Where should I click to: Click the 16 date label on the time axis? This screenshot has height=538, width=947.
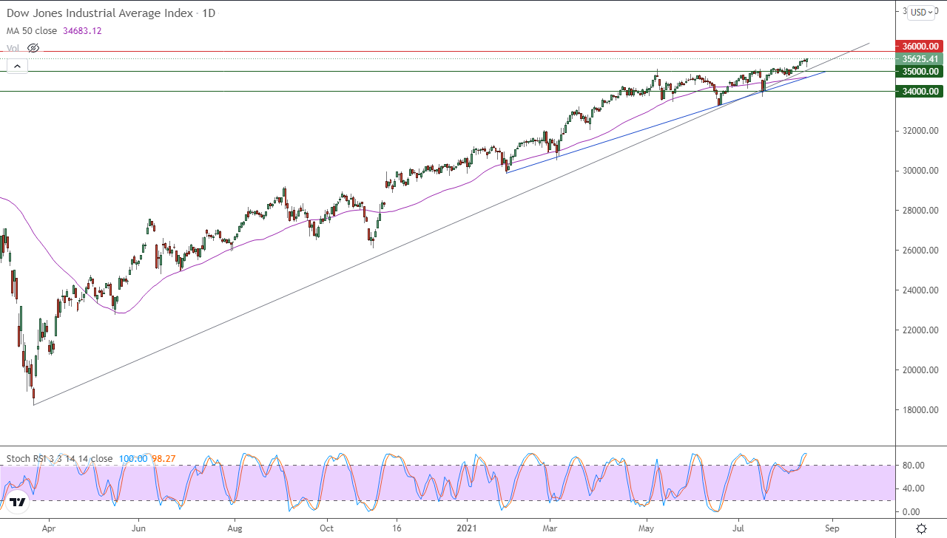point(397,529)
